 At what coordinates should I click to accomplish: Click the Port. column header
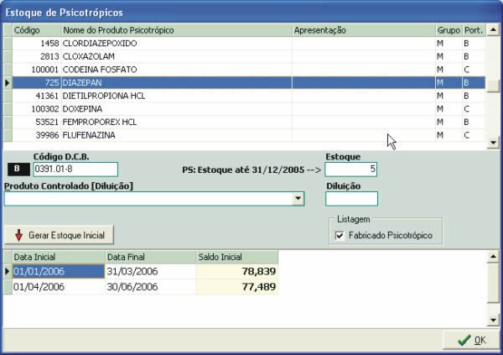[x=474, y=30]
